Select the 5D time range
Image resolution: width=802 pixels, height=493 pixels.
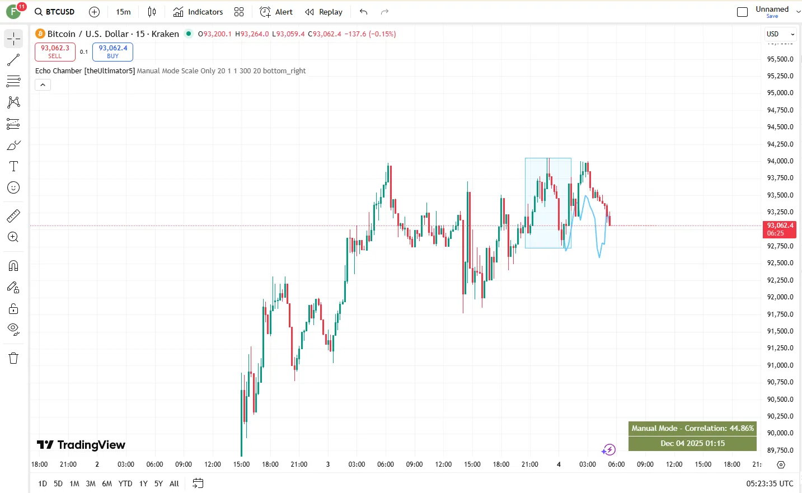click(x=58, y=483)
